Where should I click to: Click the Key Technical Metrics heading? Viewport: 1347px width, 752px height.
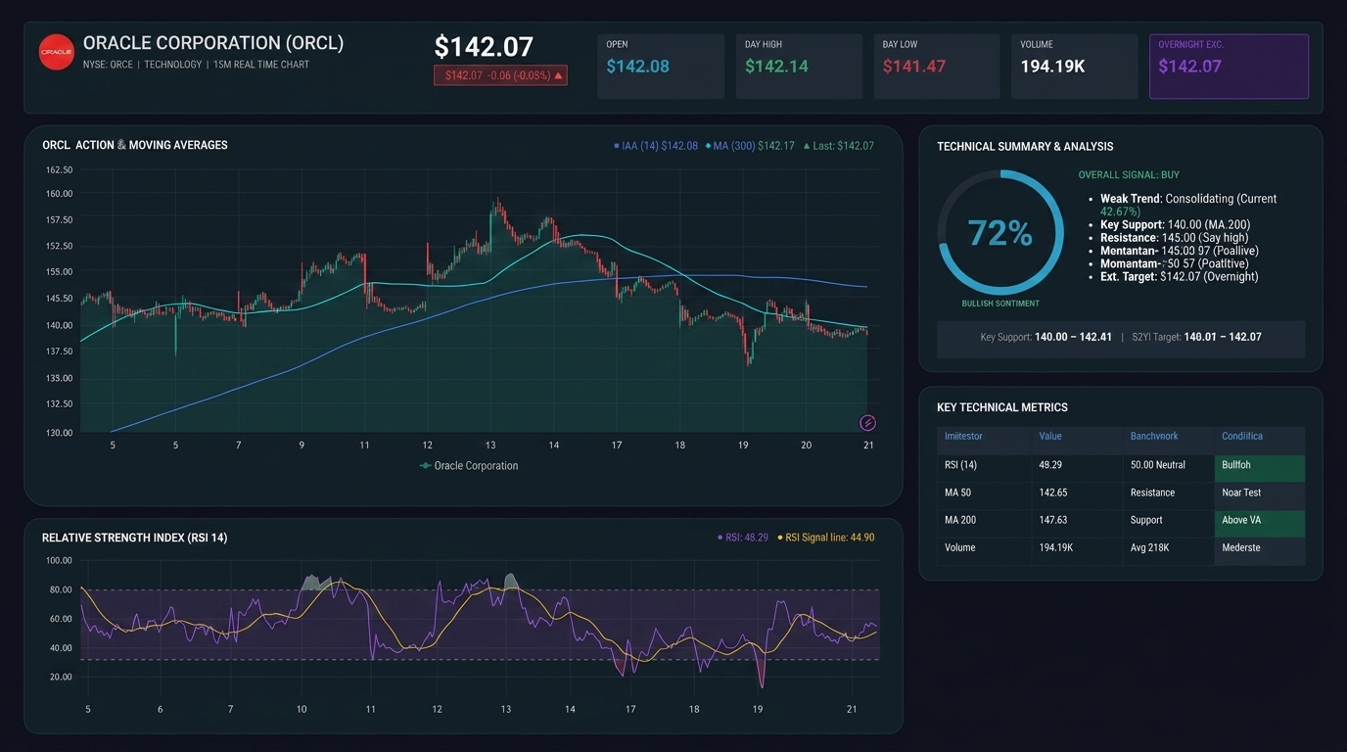coord(1002,407)
